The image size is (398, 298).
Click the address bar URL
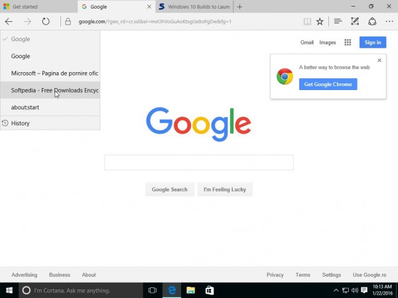click(155, 22)
